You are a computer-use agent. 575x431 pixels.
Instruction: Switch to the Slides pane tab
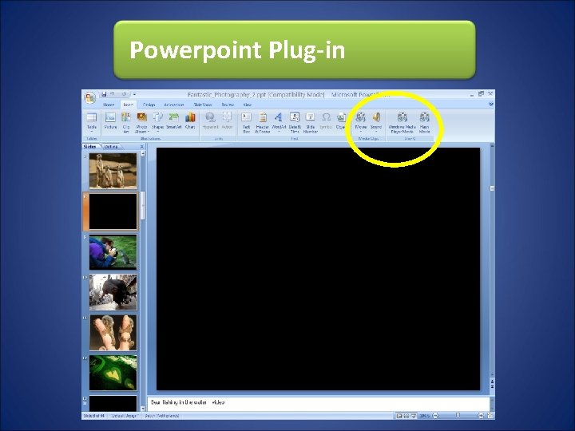pos(89,147)
